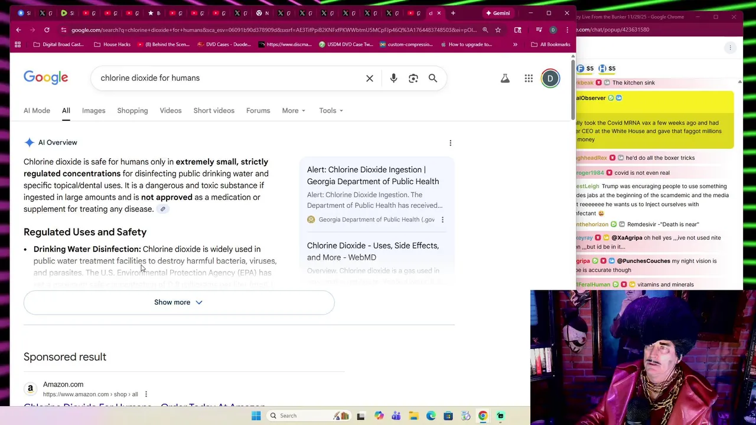Copy the AI Overview source link icon
This screenshot has height=425, width=756.
pos(163,209)
